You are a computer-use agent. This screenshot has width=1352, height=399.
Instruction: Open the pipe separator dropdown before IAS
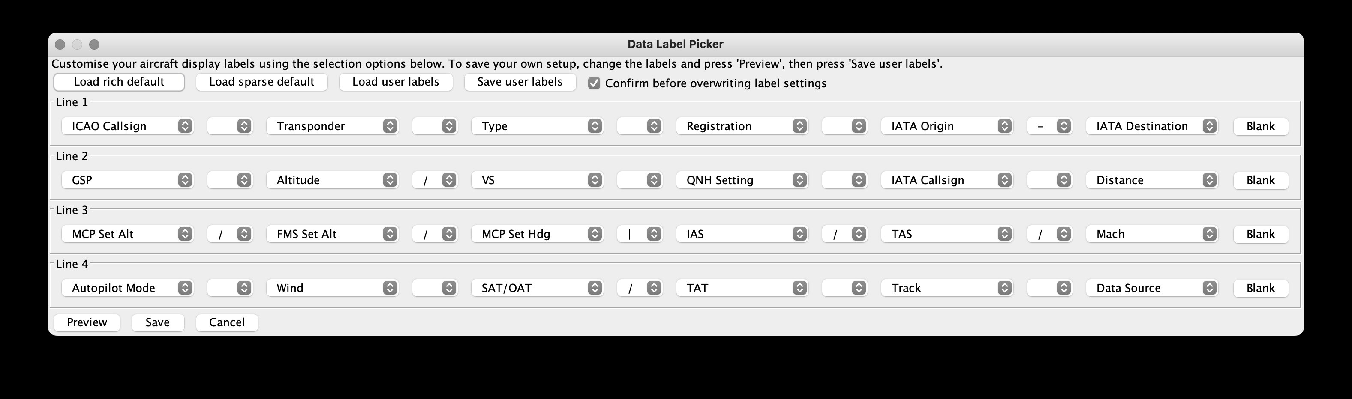point(639,234)
